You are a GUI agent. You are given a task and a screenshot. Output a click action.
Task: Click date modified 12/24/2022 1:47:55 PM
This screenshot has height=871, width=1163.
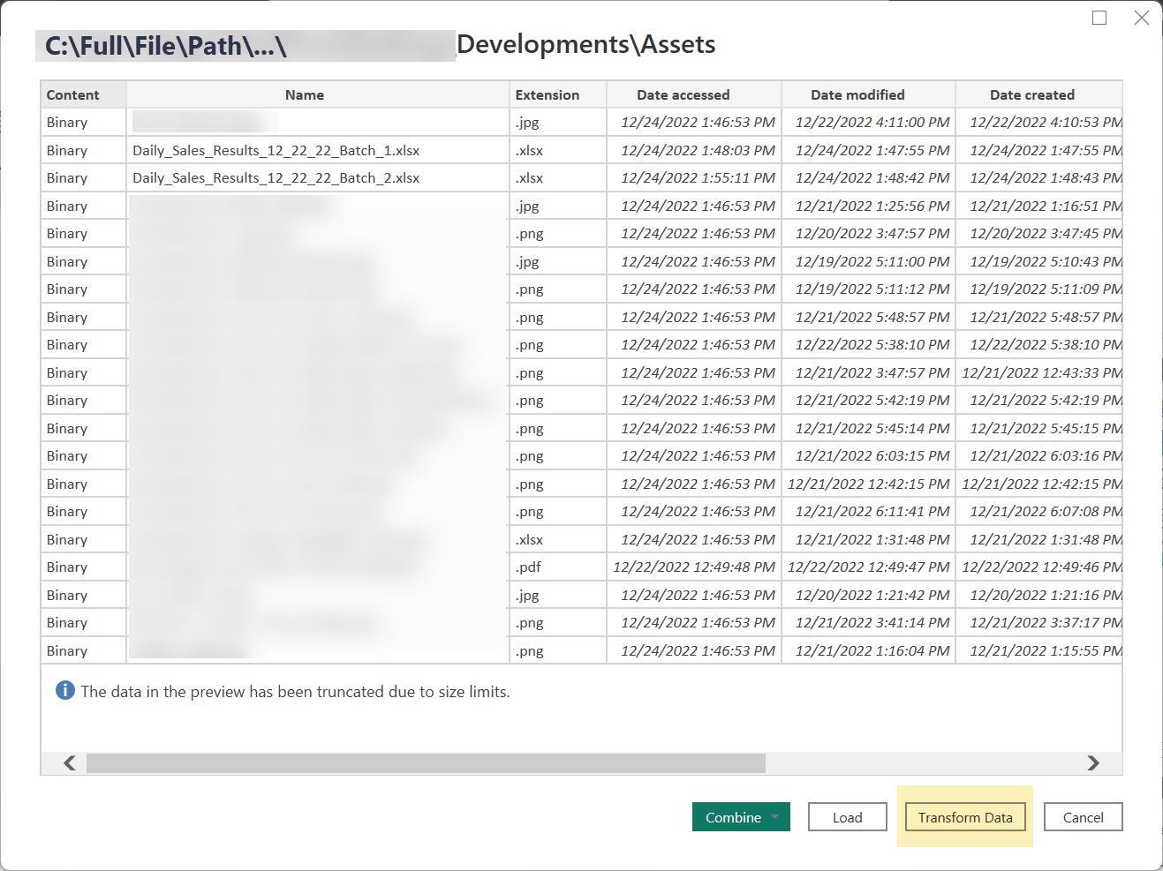pyautogui.click(x=872, y=150)
